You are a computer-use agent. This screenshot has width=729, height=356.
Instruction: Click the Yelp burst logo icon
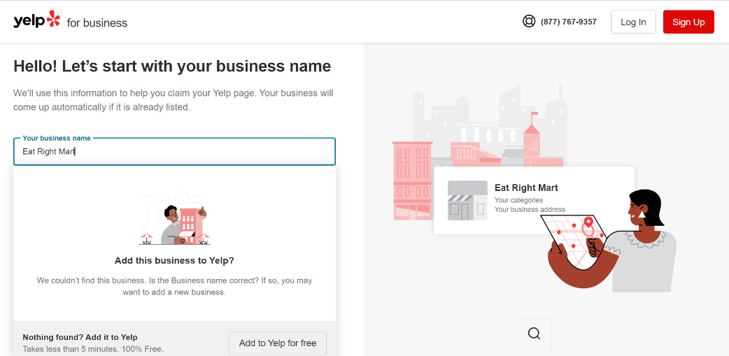pos(53,19)
